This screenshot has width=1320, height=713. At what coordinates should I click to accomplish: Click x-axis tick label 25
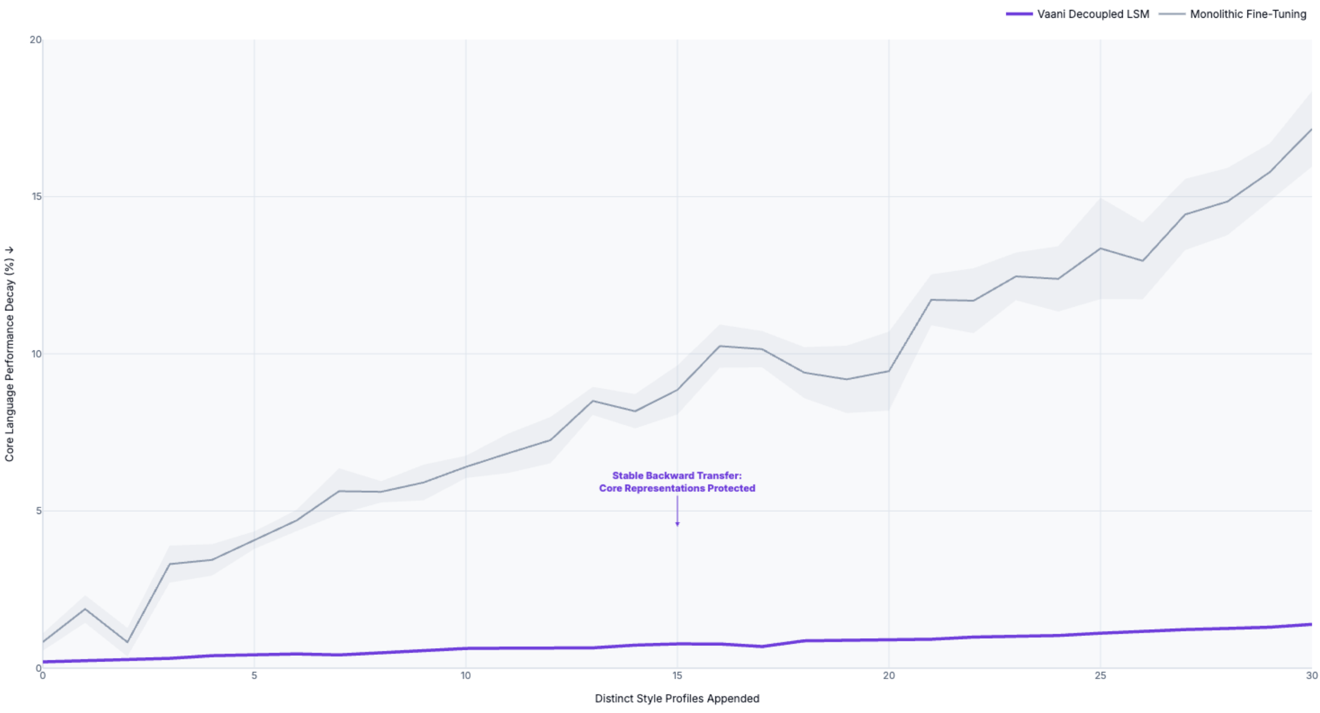(1100, 675)
